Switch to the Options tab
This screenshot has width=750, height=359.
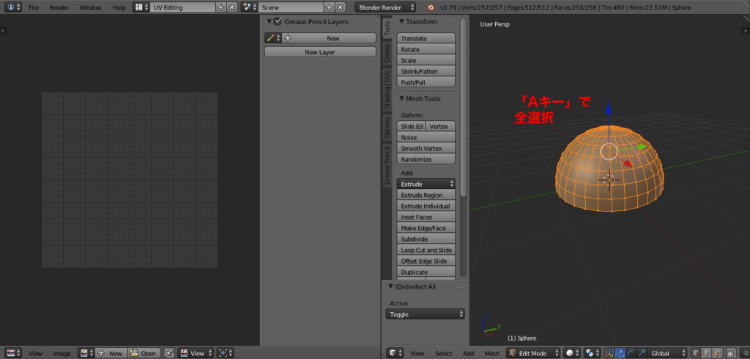387,127
